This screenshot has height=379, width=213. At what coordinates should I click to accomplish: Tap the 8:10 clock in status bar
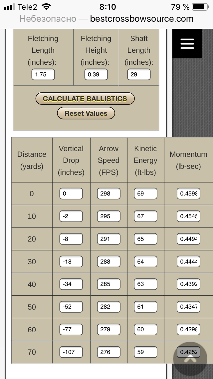[x=107, y=7]
